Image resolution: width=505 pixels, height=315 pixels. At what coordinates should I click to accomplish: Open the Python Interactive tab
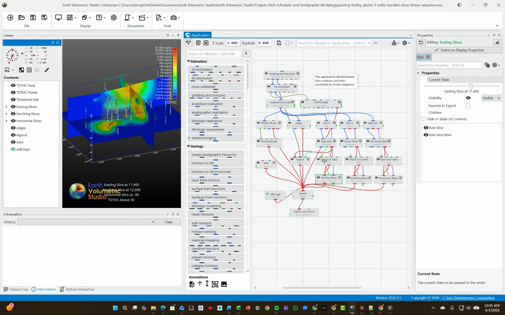coord(77,289)
